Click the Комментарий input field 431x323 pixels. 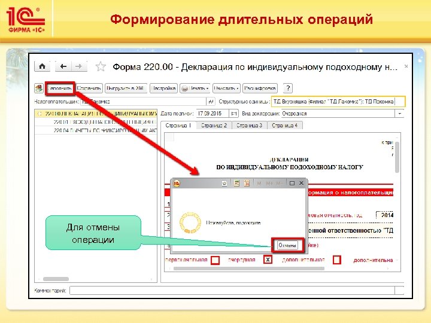click(x=232, y=290)
